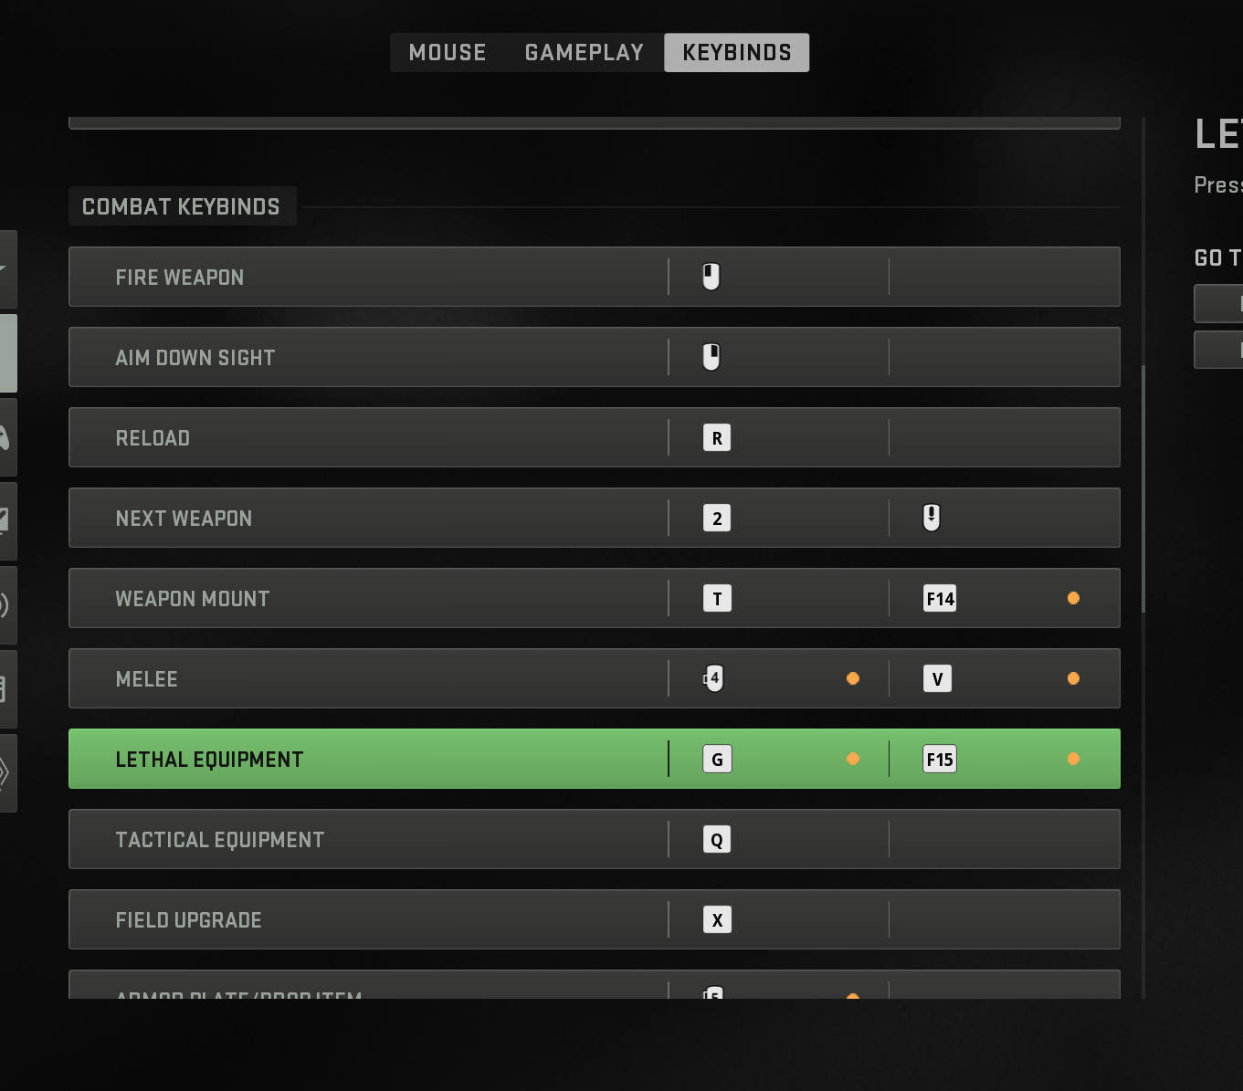
Task: Click orange dot on Lethal Equipment F15 binding
Action: (x=1073, y=759)
